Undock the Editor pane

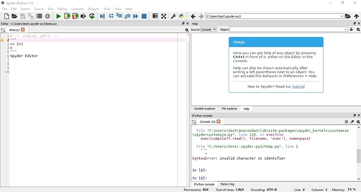pos(183,23)
